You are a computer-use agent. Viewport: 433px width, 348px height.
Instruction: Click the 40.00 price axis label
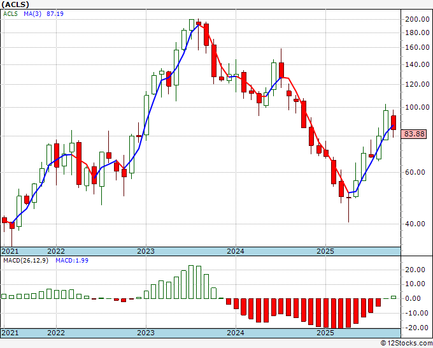pyautogui.click(x=415, y=224)
